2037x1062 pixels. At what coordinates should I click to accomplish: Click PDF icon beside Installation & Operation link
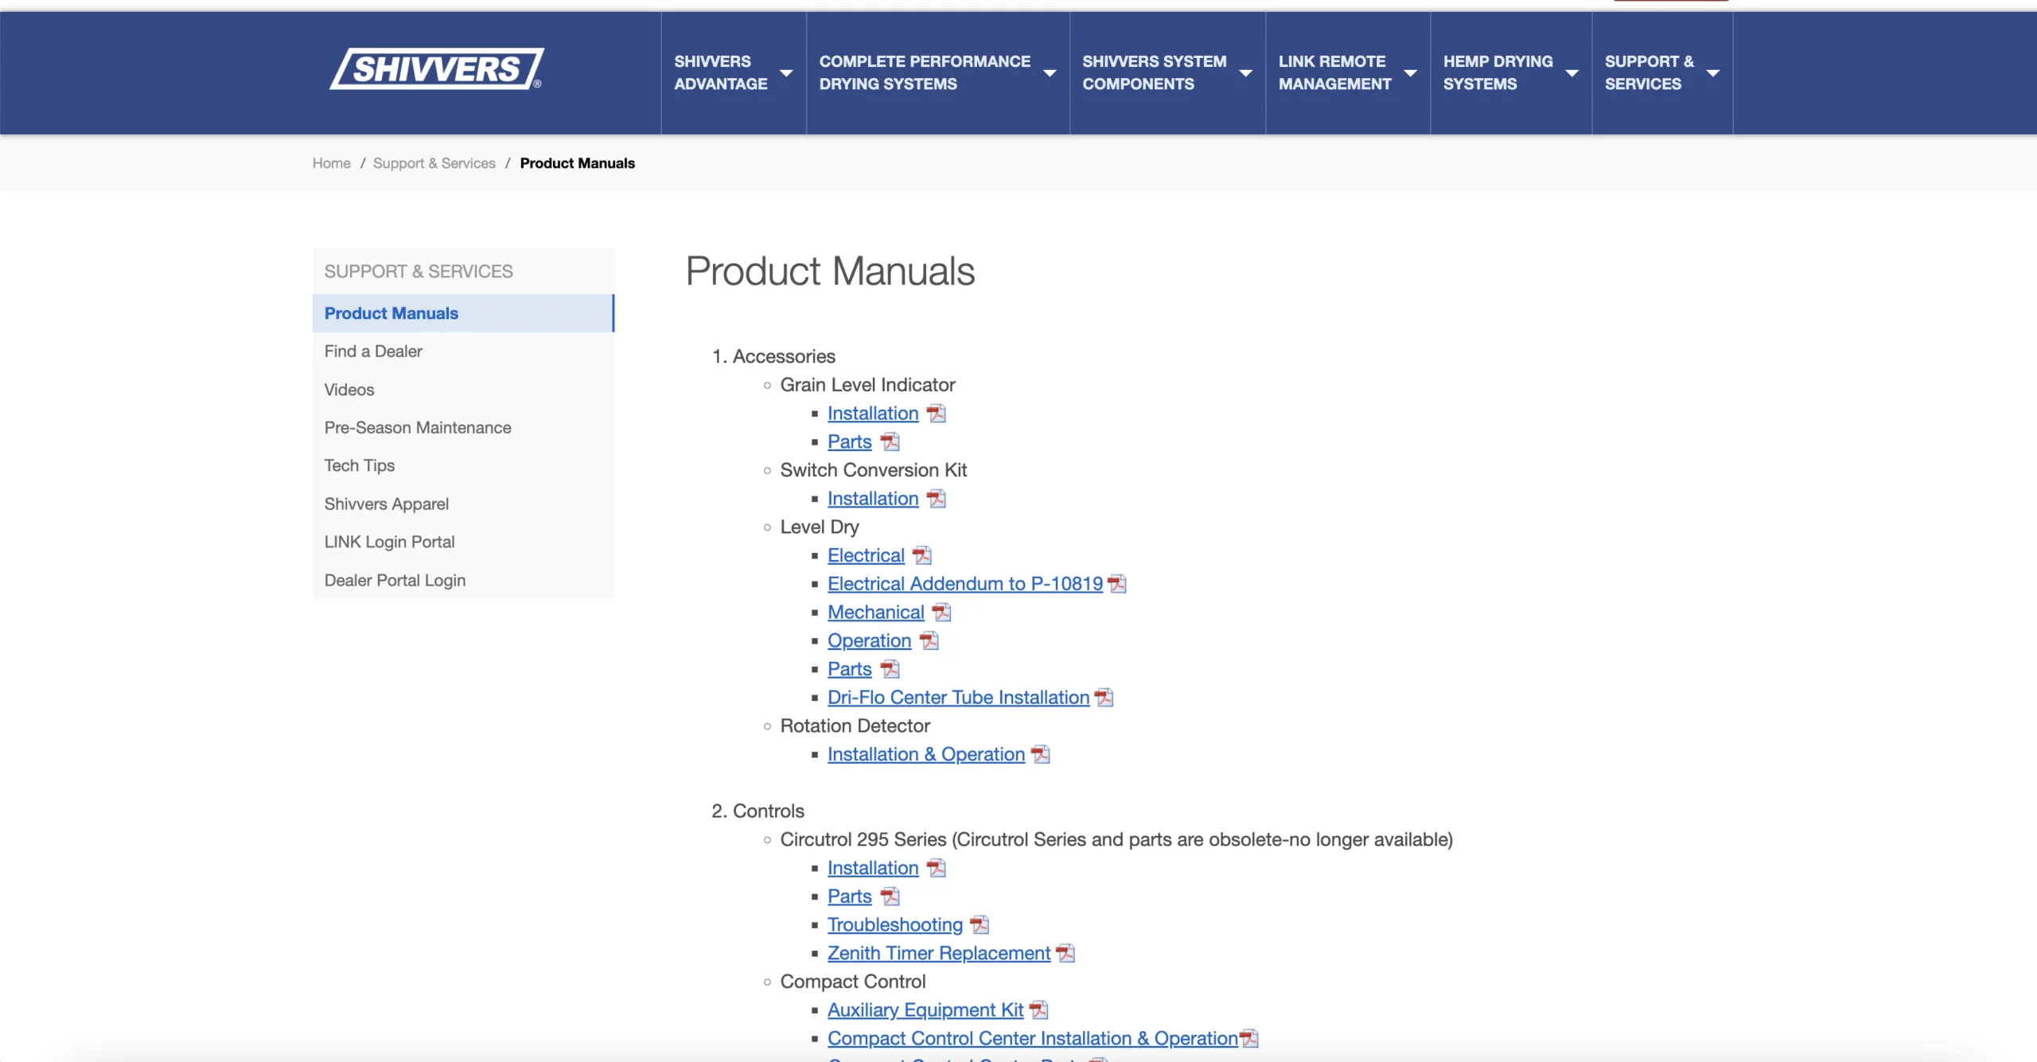(1041, 754)
